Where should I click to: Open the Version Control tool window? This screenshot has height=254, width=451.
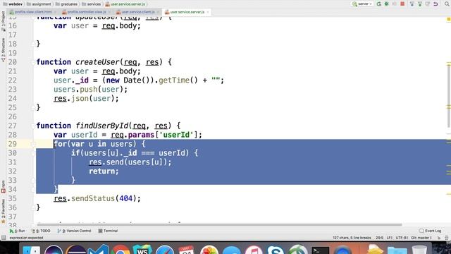coord(74,231)
